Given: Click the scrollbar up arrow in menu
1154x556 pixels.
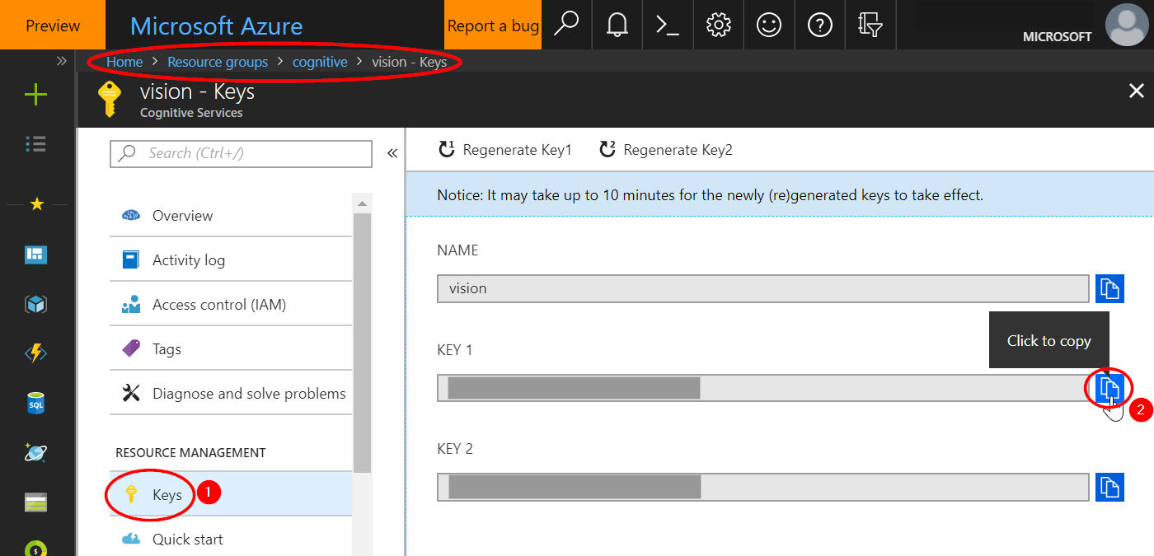Looking at the screenshot, I should [x=363, y=203].
